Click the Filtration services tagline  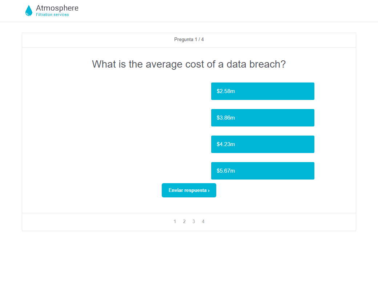pyautogui.click(x=52, y=15)
